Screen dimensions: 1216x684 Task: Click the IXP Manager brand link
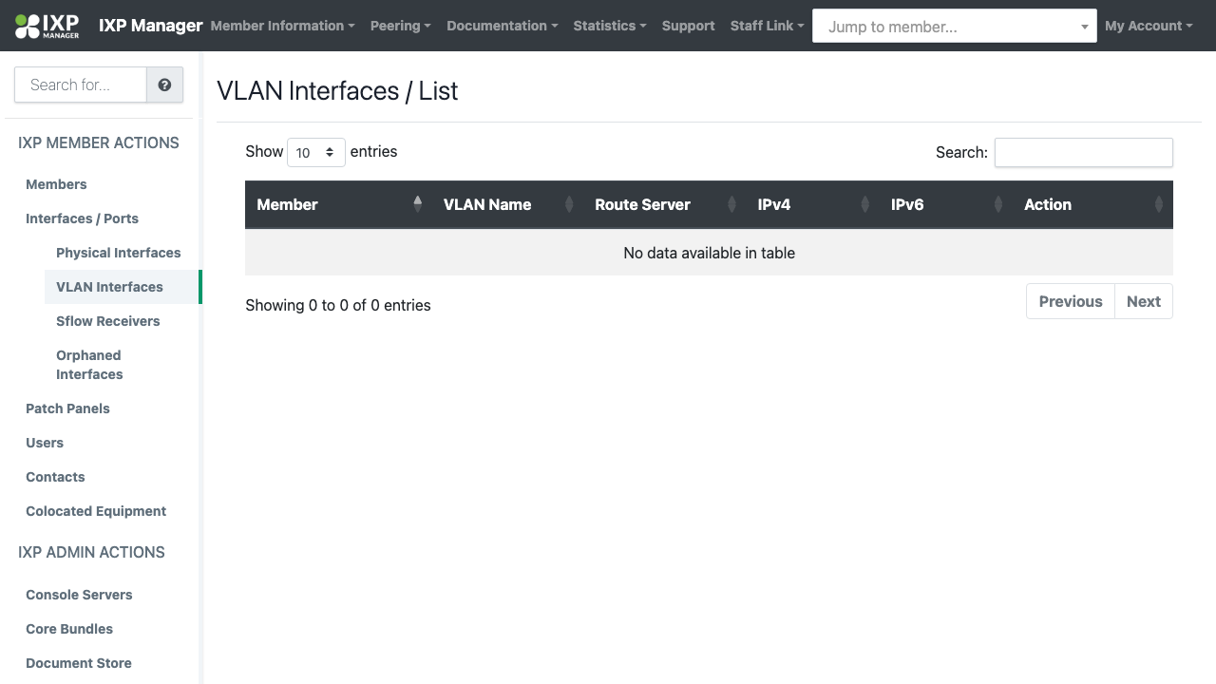(150, 26)
